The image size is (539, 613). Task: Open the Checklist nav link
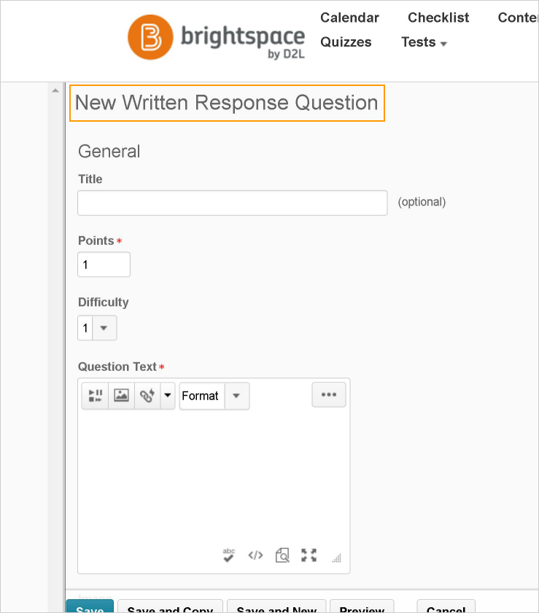(x=438, y=17)
